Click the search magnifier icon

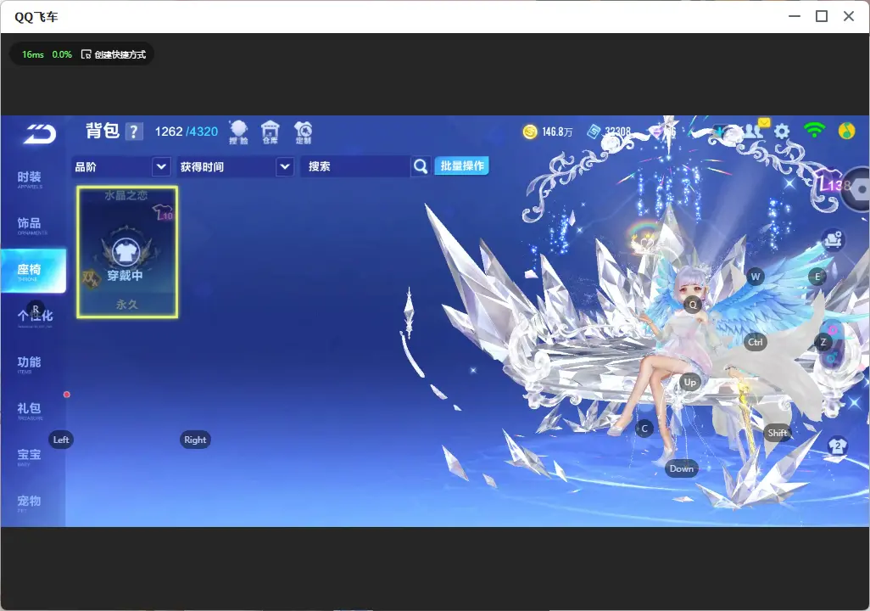pyautogui.click(x=421, y=166)
